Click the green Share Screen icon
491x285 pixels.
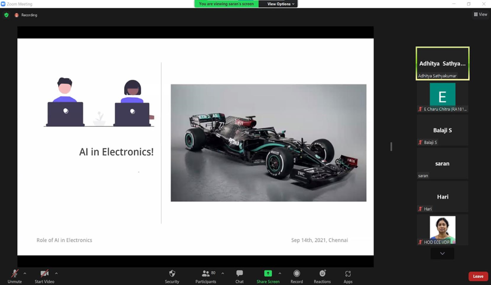pos(268,273)
